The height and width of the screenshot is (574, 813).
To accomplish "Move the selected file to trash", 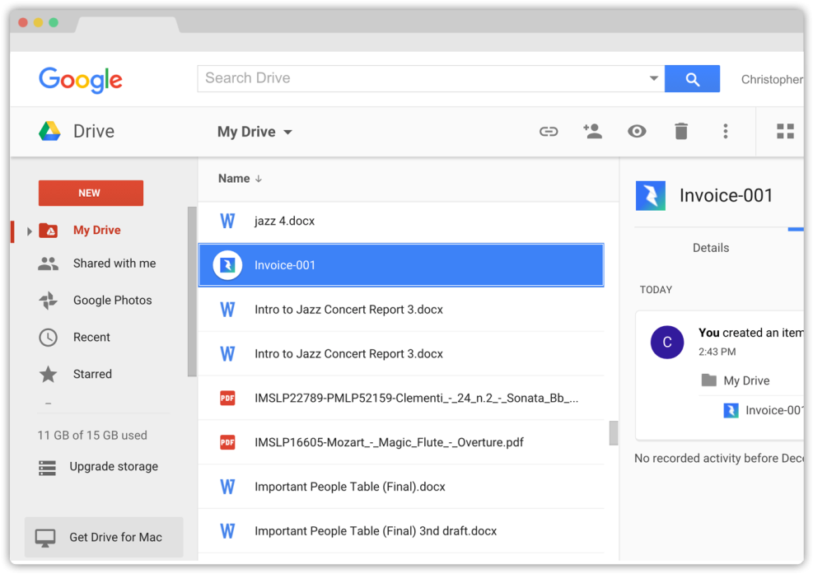I will pos(680,131).
